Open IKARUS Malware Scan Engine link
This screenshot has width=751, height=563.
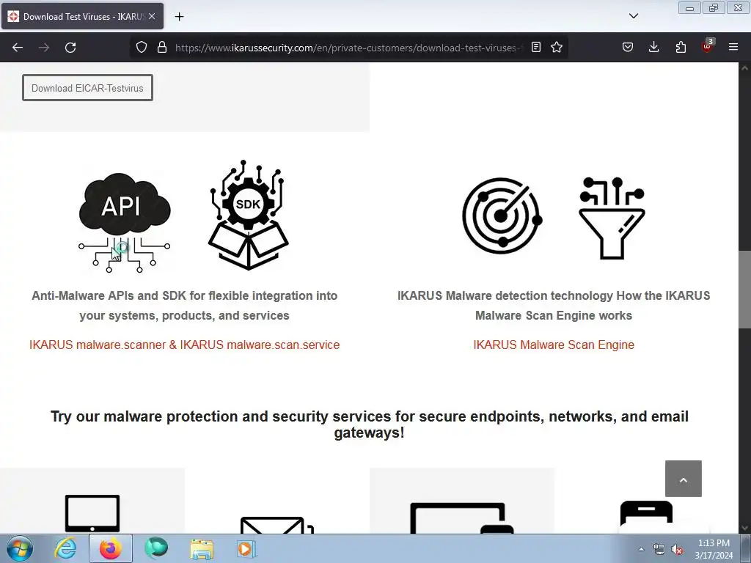coord(554,345)
